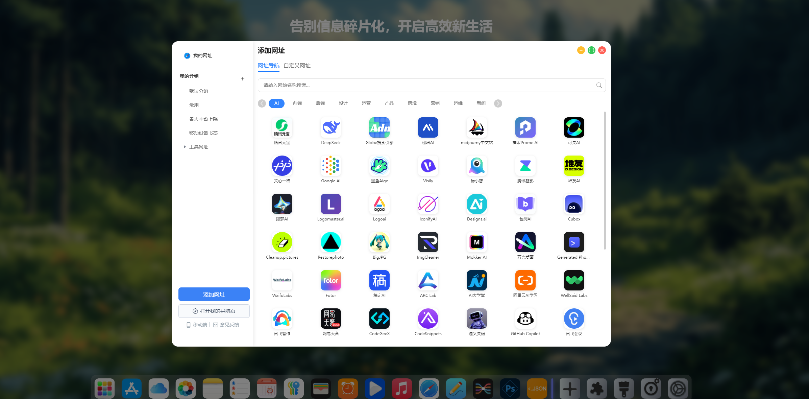809x399 pixels.
Task: Focus the website name search field
Action: [x=432, y=85]
